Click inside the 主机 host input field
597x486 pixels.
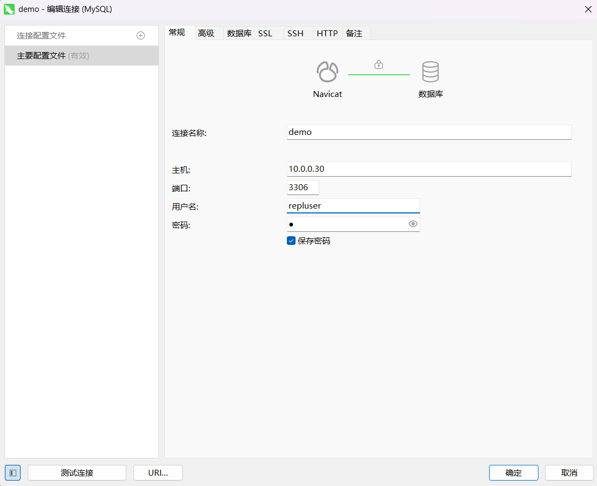tap(428, 169)
